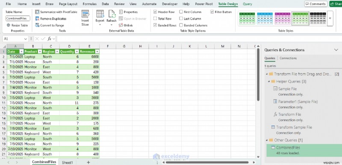Viewport: 342px width, 165px height.
Task: Click Convert to Range tool
Action: point(50,25)
